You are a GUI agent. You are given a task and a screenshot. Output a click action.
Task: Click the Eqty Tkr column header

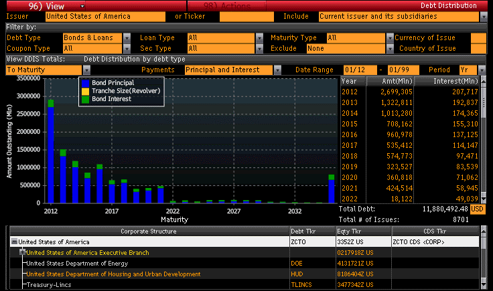coord(364,231)
